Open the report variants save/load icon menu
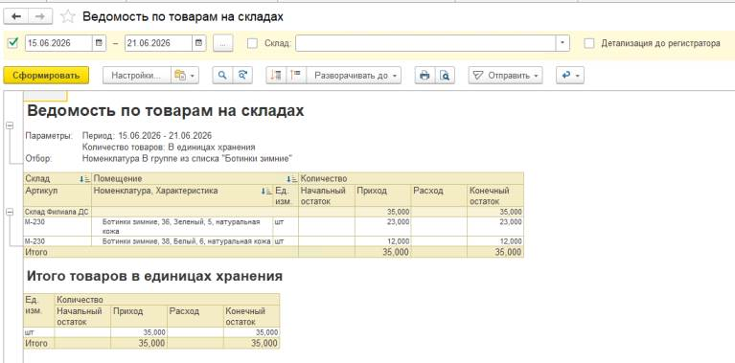Screen dimensions: 735x363 point(185,76)
